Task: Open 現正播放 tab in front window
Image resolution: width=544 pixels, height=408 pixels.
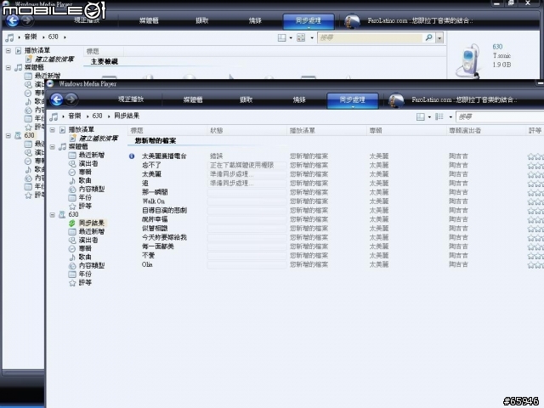Action: pos(131,99)
